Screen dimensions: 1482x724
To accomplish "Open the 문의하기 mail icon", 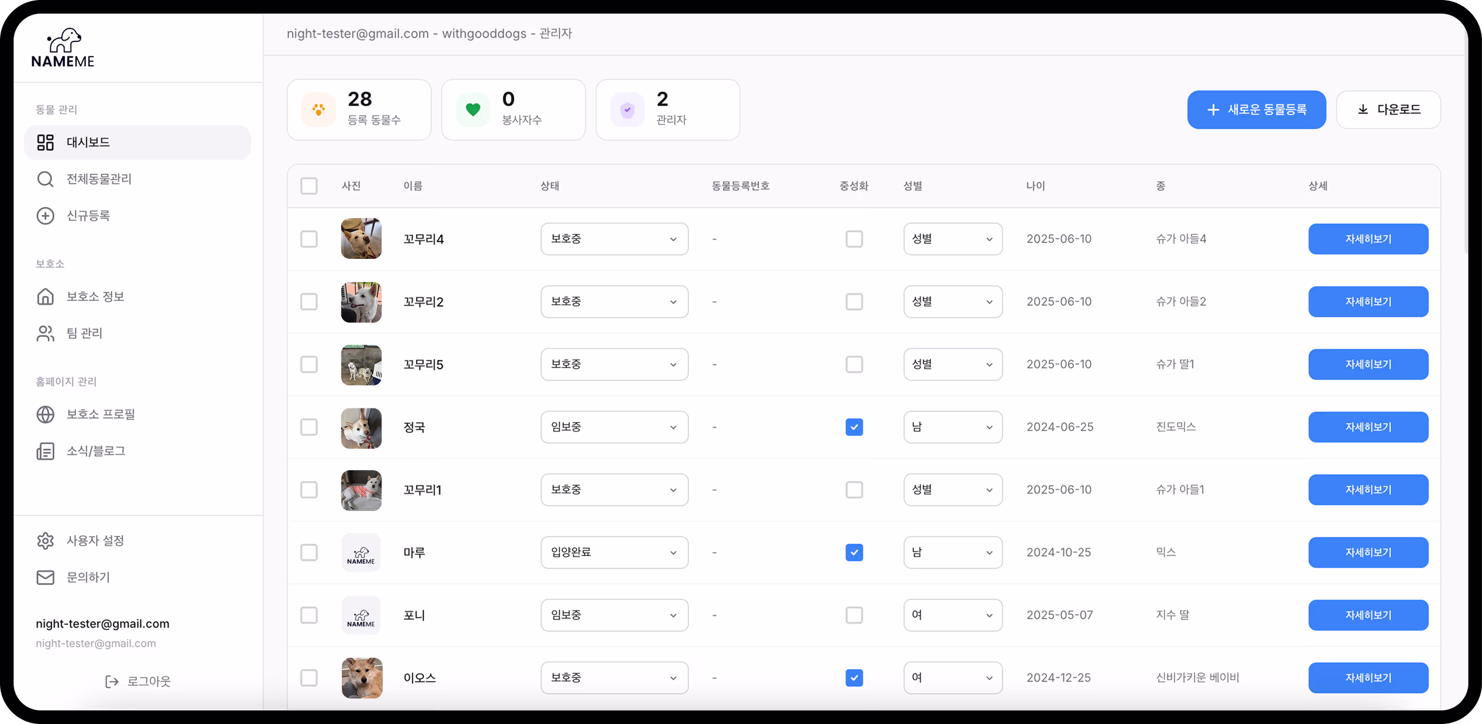I will point(45,577).
